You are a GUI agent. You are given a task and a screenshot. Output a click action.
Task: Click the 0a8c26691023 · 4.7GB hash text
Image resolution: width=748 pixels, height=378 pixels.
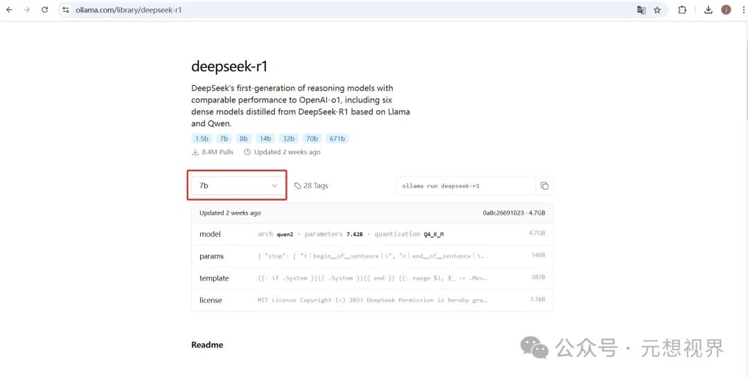pyautogui.click(x=514, y=213)
